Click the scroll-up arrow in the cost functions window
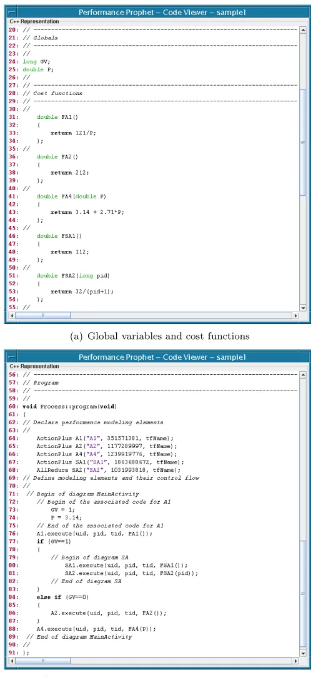The height and width of the screenshot is (677, 311). (303, 29)
